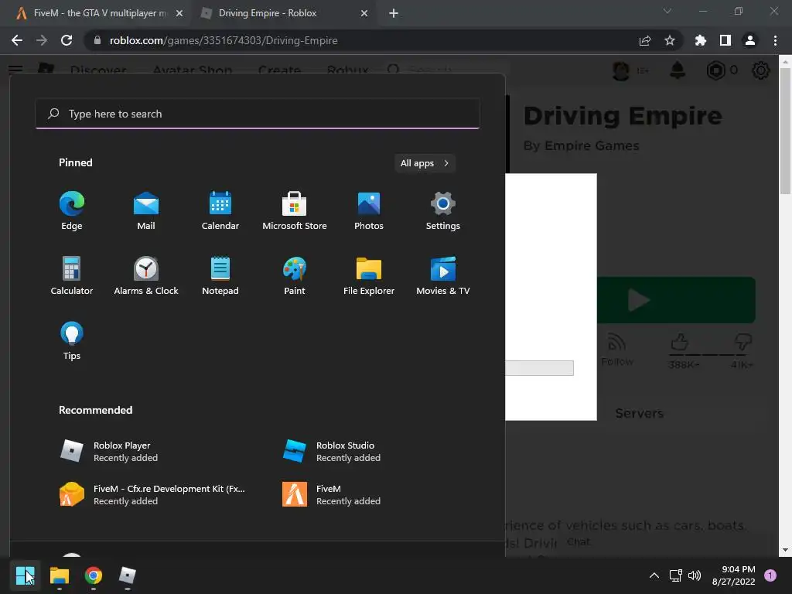This screenshot has height=594, width=792.
Task: Open Edge from pinned apps
Action: coord(72,210)
